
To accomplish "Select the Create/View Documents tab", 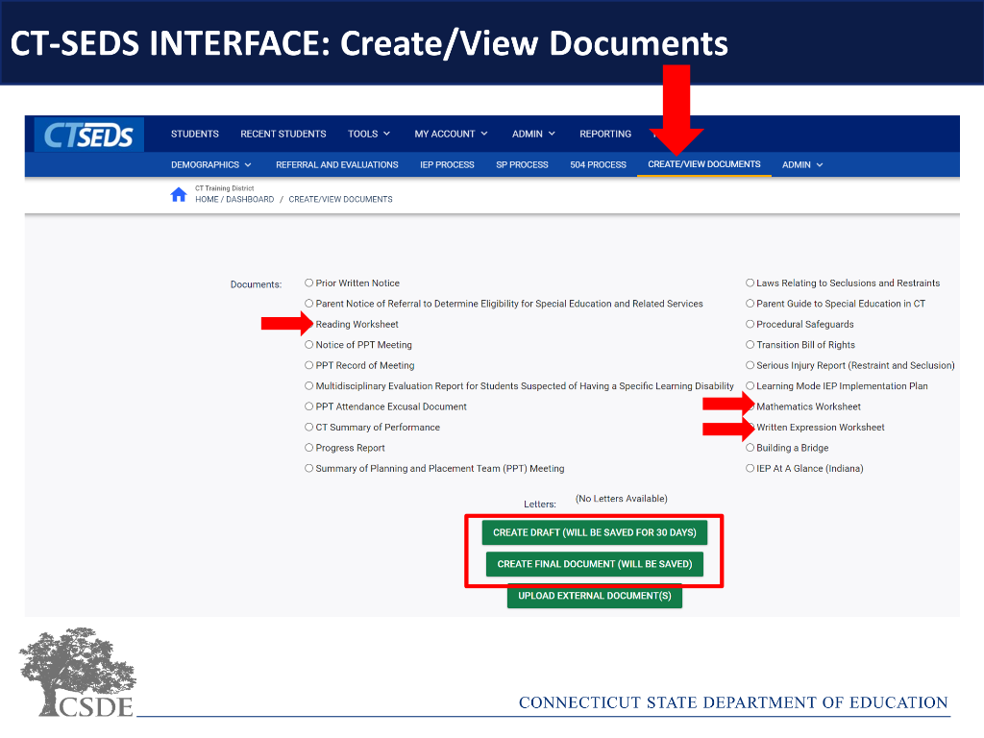I will tap(704, 163).
